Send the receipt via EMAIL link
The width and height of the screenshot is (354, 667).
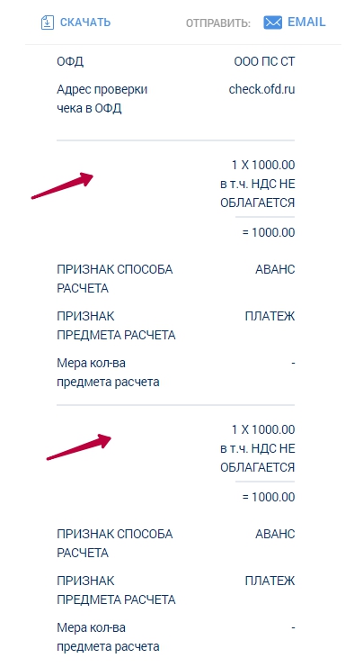point(306,22)
